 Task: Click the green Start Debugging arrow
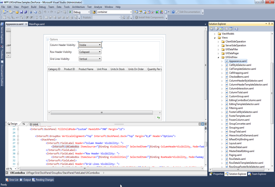(x=70, y=12)
